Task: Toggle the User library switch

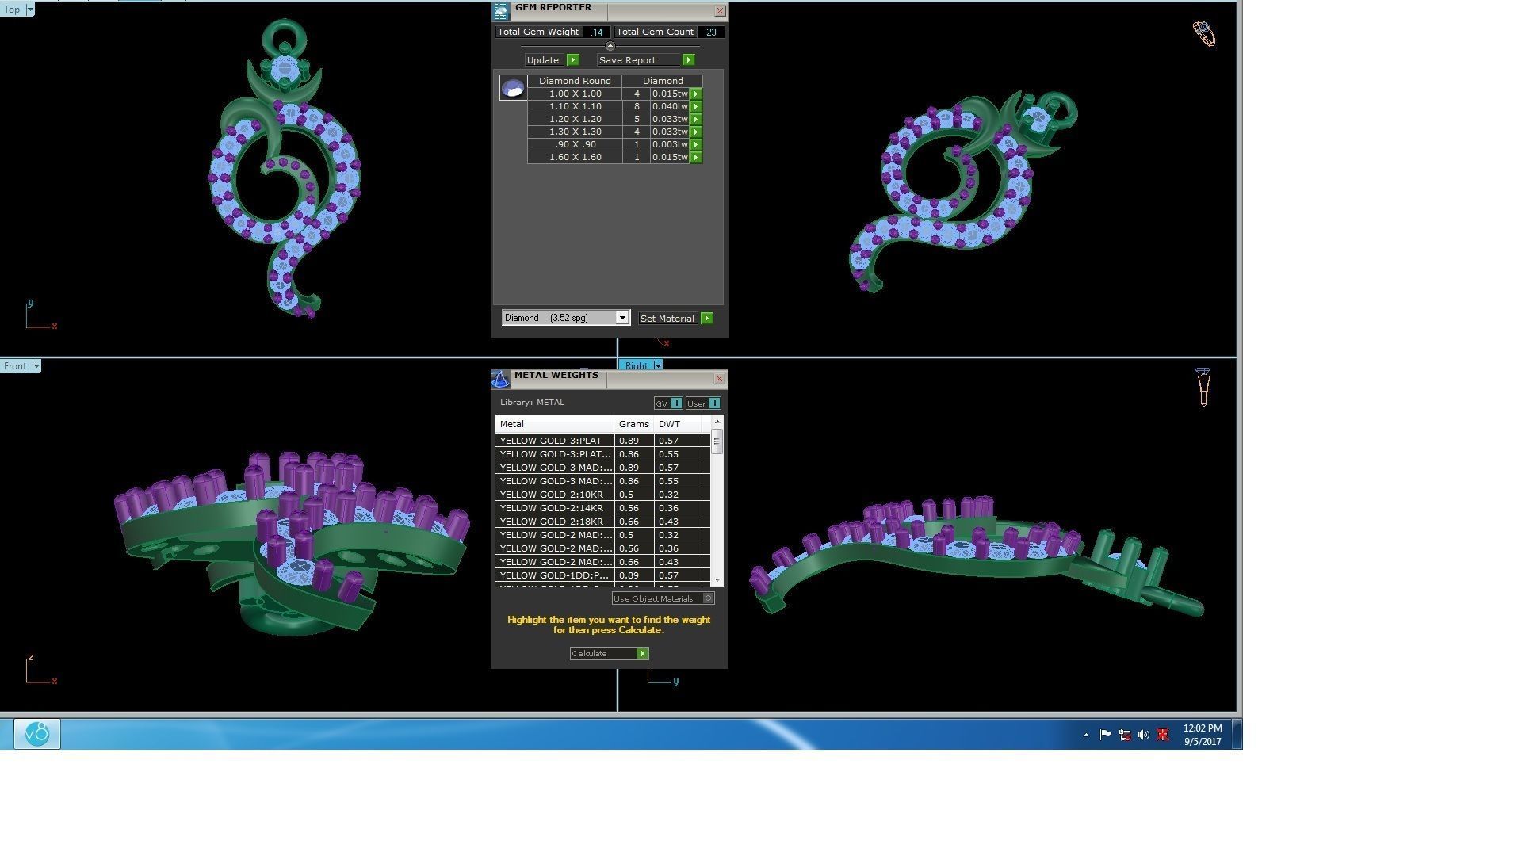Action: (x=713, y=403)
